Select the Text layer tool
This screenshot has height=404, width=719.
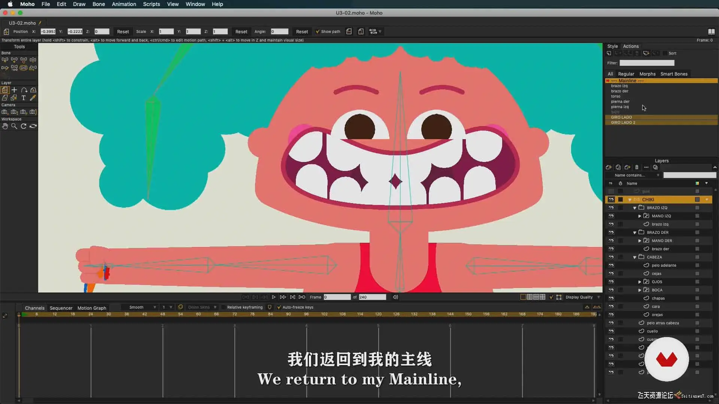[x=24, y=98]
